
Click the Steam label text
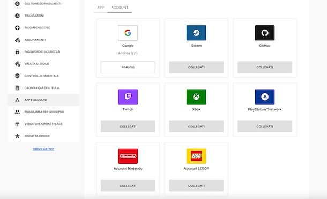196,46
